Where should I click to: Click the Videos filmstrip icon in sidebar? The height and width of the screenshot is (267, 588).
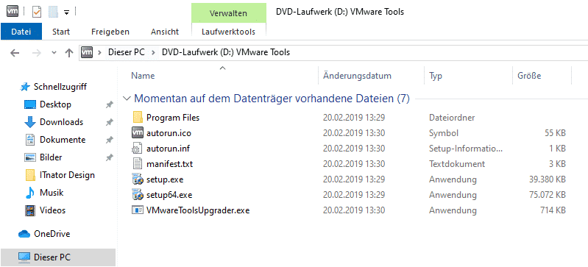coord(29,210)
